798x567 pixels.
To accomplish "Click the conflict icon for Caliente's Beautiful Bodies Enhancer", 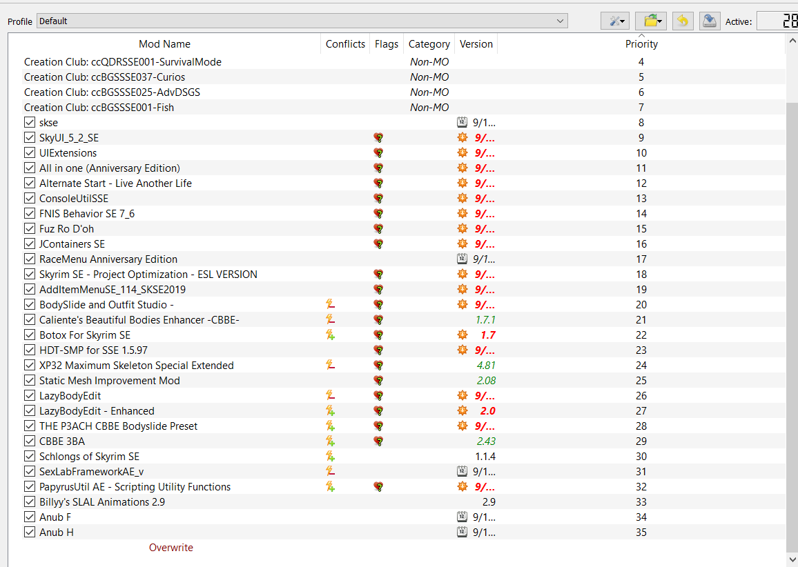I will (x=330, y=320).
